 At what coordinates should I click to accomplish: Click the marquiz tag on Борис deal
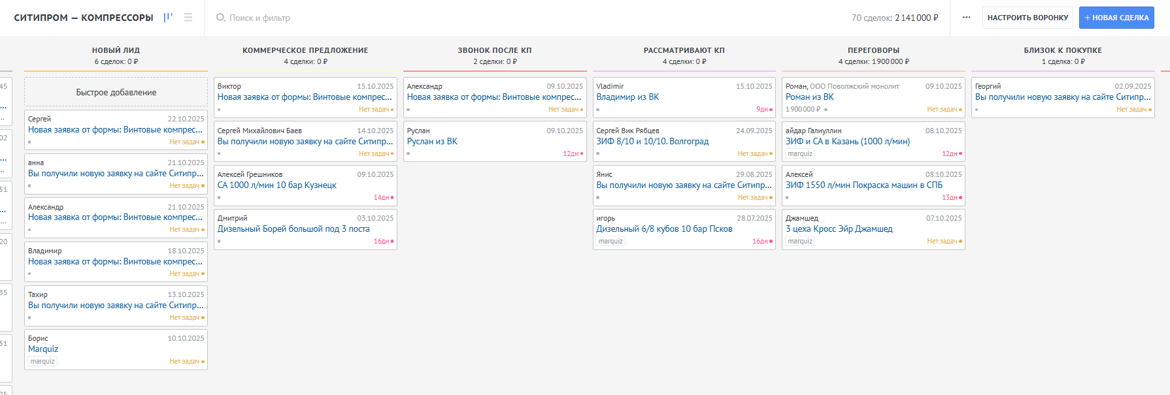42,361
